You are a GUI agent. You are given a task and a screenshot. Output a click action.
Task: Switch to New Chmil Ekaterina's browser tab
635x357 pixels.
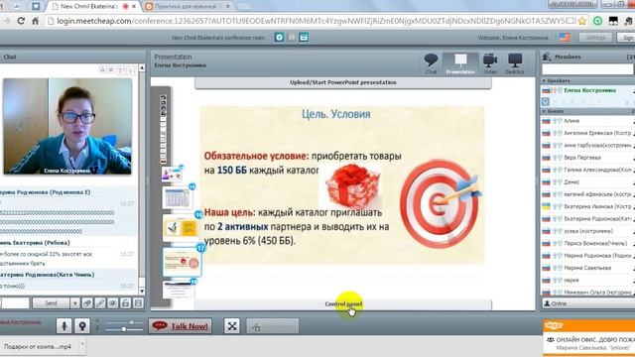[89, 7]
